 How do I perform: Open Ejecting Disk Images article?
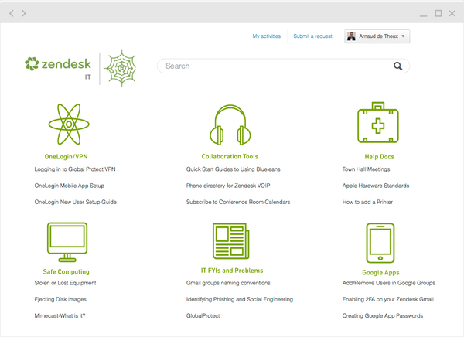60,299
